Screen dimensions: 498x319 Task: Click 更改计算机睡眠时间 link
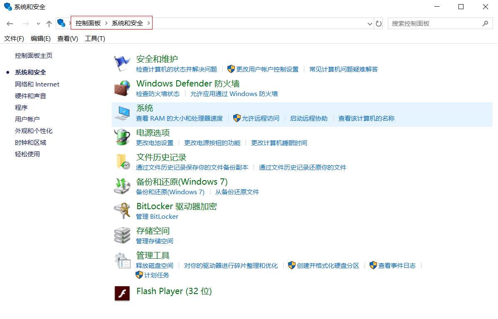tap(279, 143)
